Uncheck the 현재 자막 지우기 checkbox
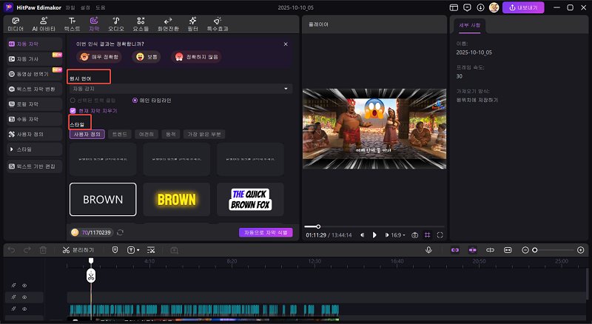 [73, 110]
